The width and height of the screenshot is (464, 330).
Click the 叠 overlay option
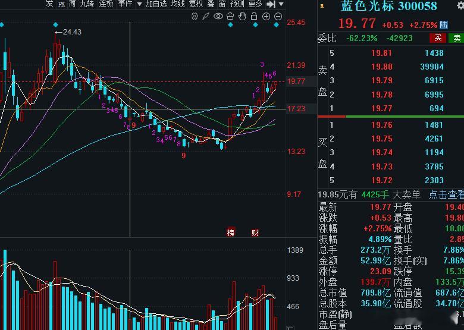coord(211,4)
